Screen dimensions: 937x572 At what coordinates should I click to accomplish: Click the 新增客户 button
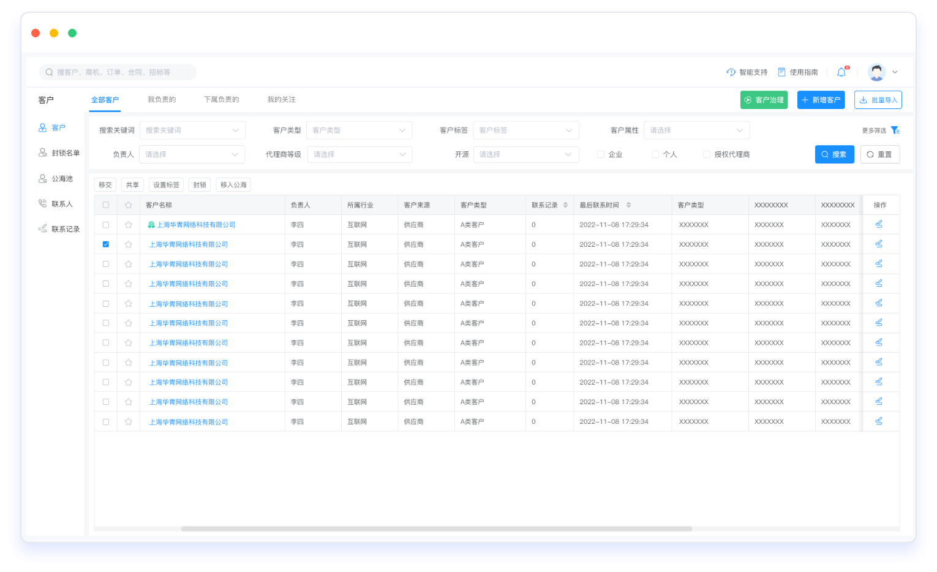click(x=821, y=100)
